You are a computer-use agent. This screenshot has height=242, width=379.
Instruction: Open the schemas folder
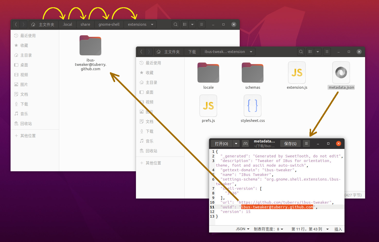tap(253, 76)
